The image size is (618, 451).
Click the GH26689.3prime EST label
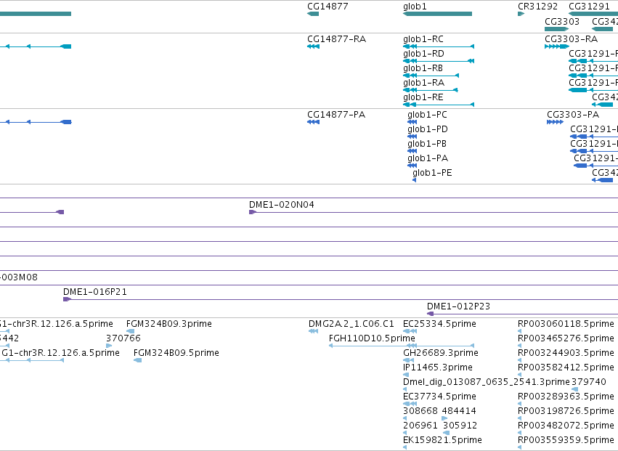pos(441,353)
